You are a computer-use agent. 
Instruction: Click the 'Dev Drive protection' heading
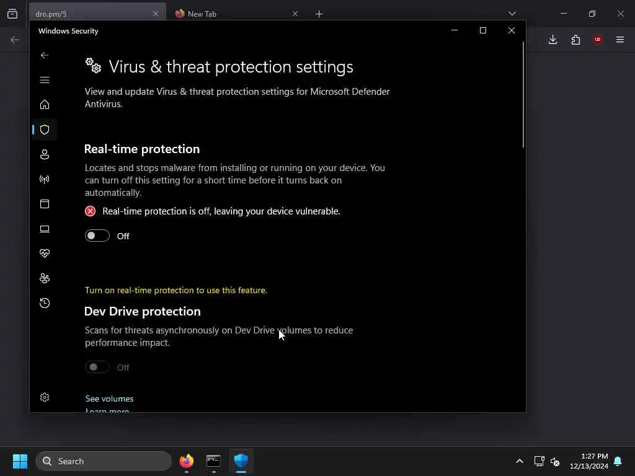pyautogui.click(x=142, y=311)
